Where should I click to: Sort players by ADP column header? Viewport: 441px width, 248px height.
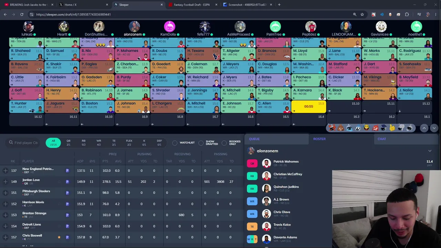(x=80, y=161)
